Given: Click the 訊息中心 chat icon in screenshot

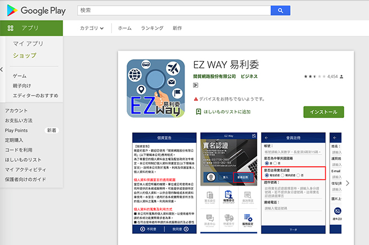Looking at the screenshot, I should coord(210,220).
